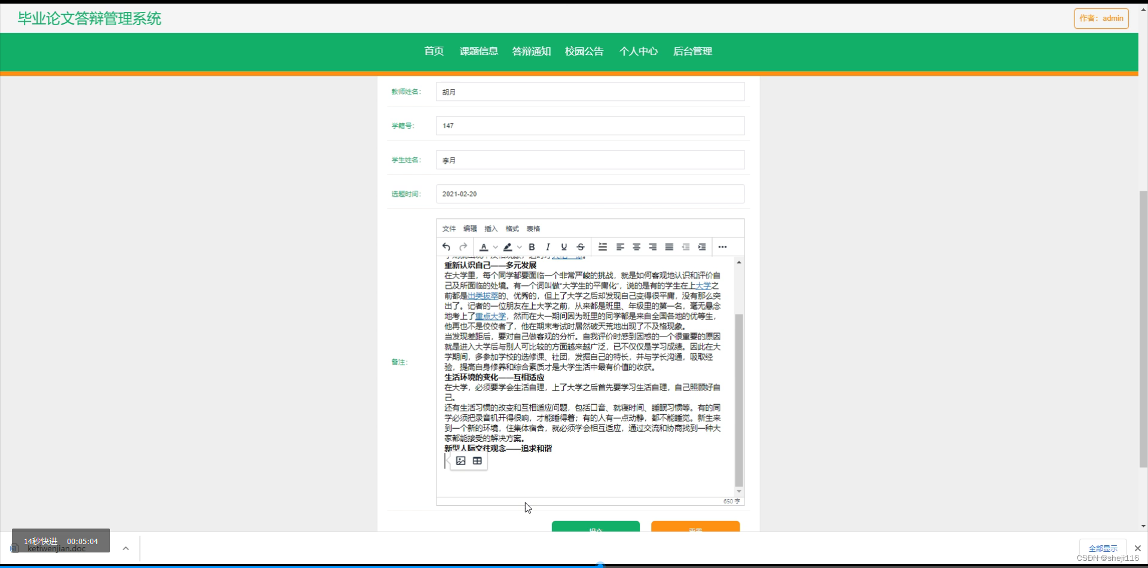Click the 重点大学 hyperlink in the text
Viewport: 1148px width, 568px height.
[x=490, y=316]
